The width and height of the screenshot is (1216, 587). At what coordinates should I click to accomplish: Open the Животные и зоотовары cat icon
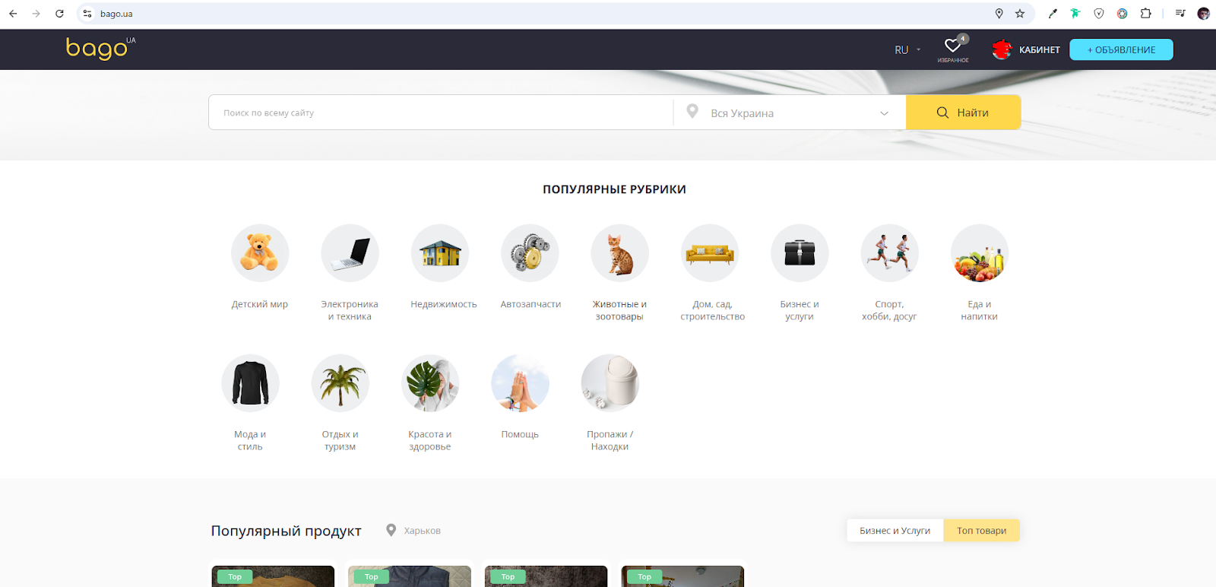[620, 252]
